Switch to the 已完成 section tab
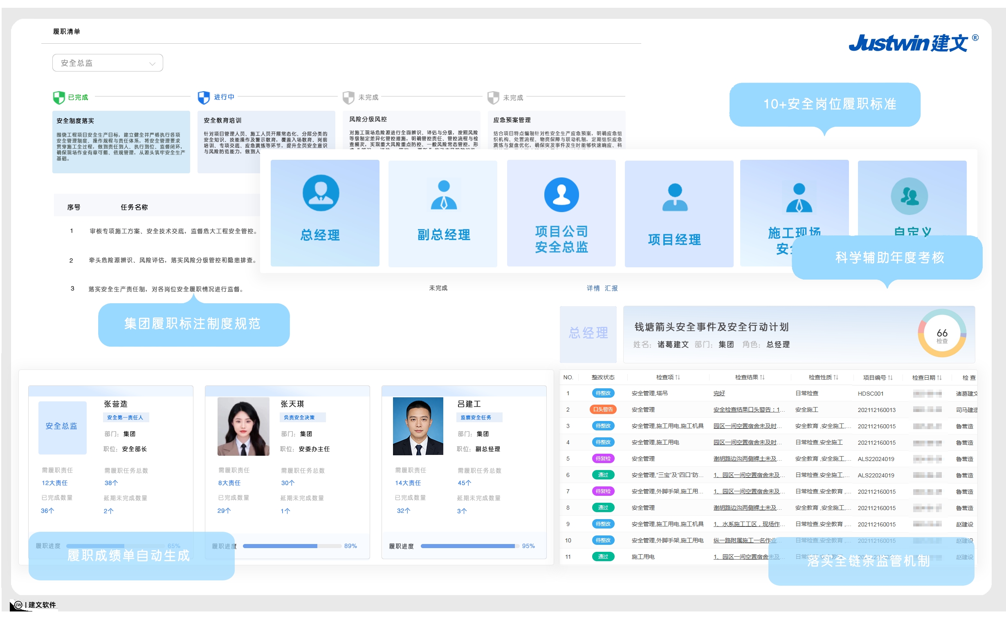1006x618 pixels. (78, 97)
